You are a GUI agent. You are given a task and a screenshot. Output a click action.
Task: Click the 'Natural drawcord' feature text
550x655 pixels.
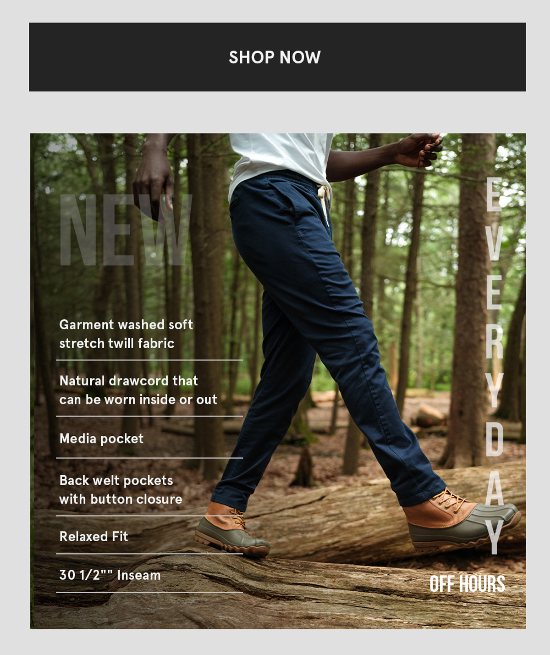pyautogui.click(x=138, y=390)
